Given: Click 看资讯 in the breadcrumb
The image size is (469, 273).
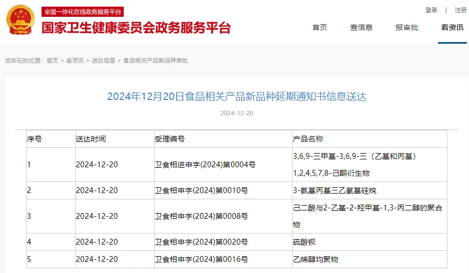Looking at the screenshot, I should pyautogui.click(x=75, y=60).
